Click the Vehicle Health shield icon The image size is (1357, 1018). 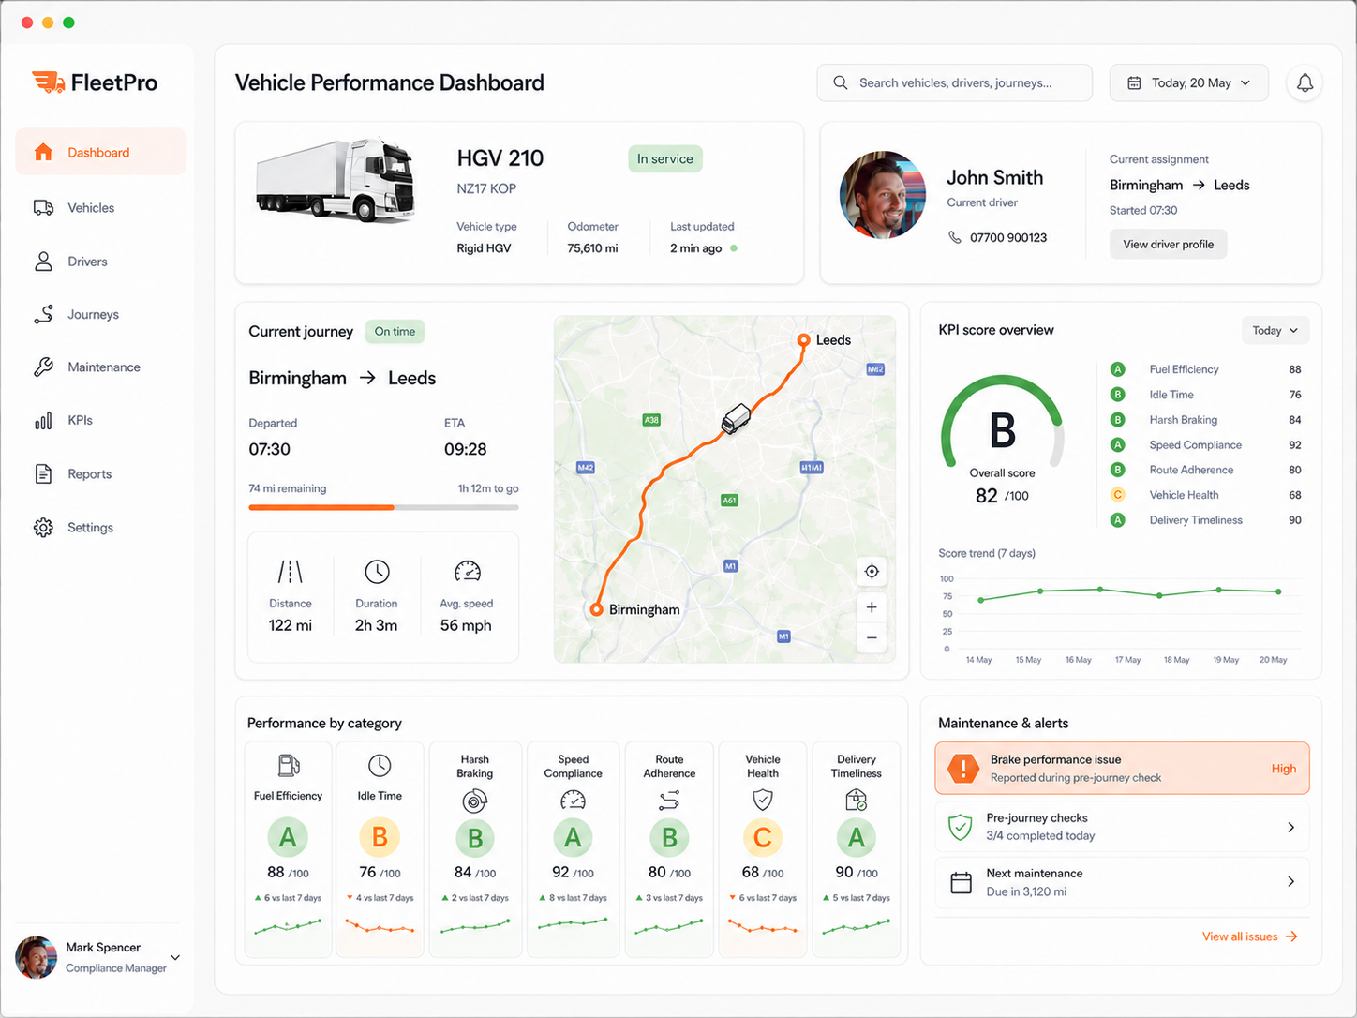click(763, 800)
